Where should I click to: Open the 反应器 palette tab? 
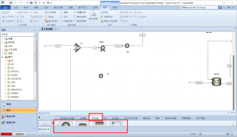[x=115, y=118]
